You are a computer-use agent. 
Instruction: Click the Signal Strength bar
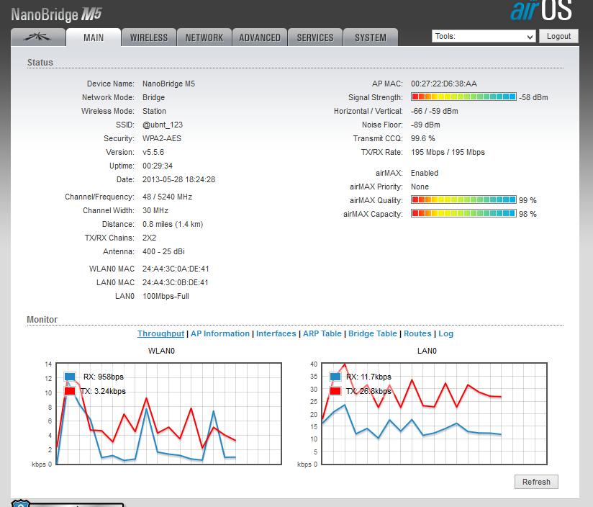coord(463,97)
